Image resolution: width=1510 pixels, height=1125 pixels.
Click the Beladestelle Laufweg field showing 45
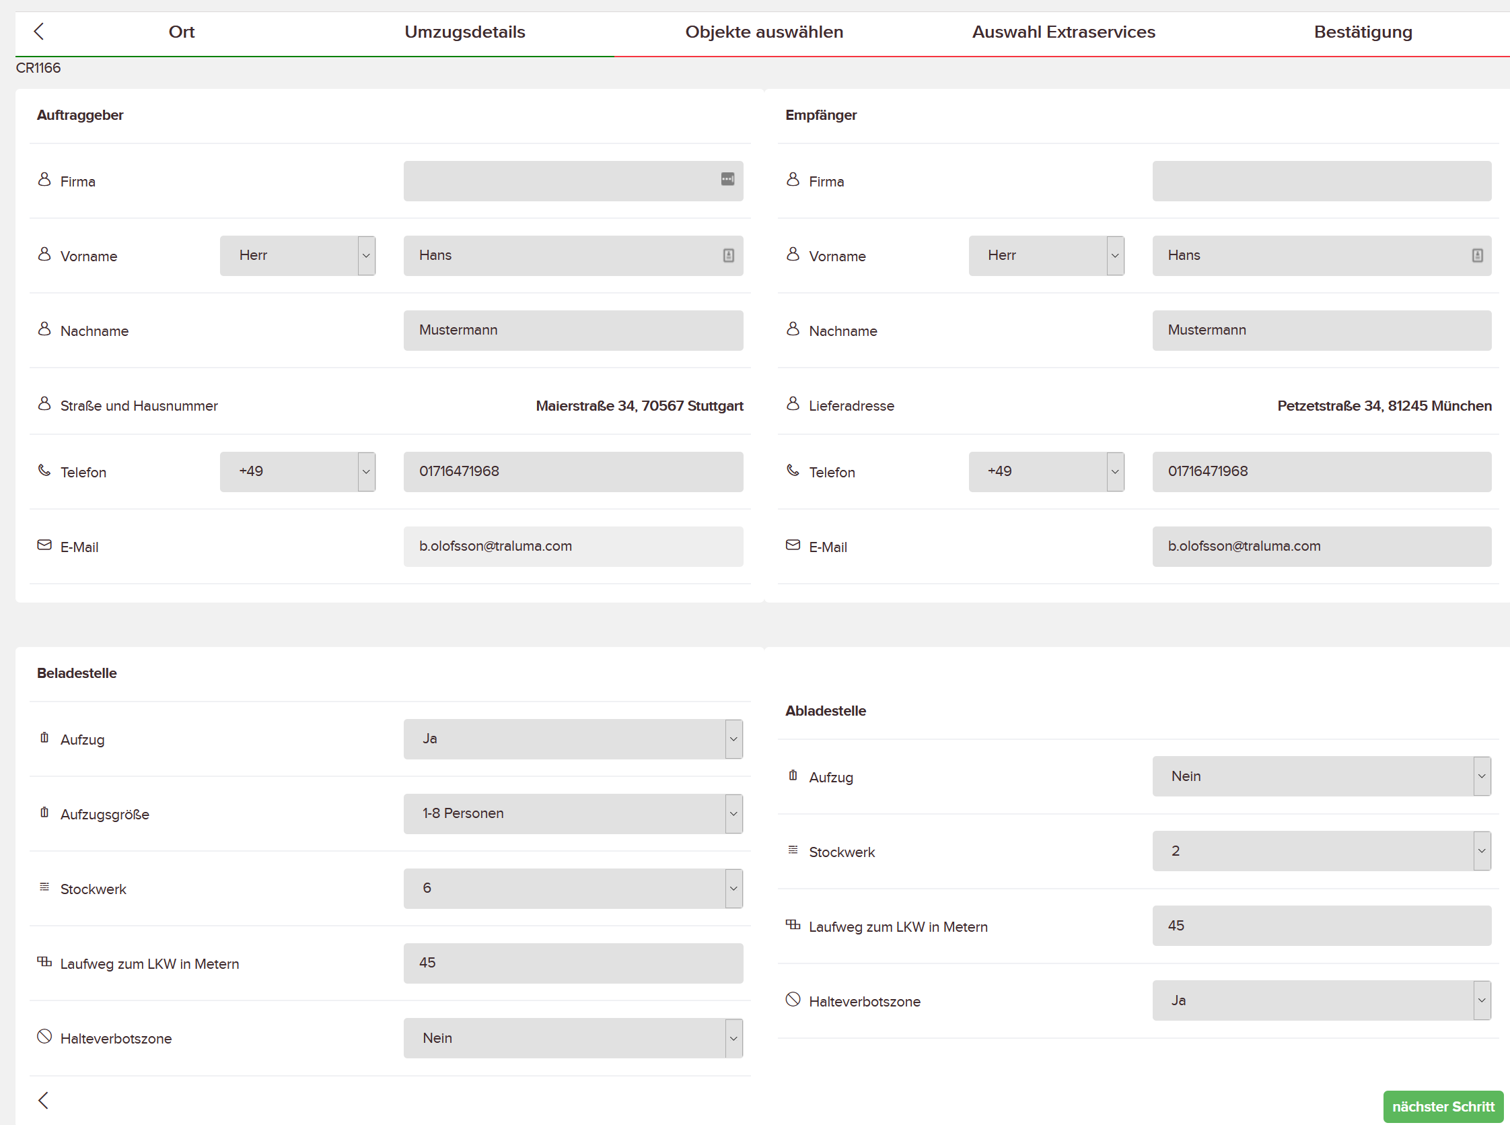[x=573, y=963]
